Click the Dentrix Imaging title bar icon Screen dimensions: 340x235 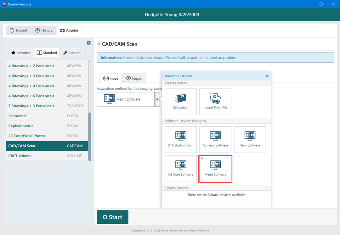4,4
